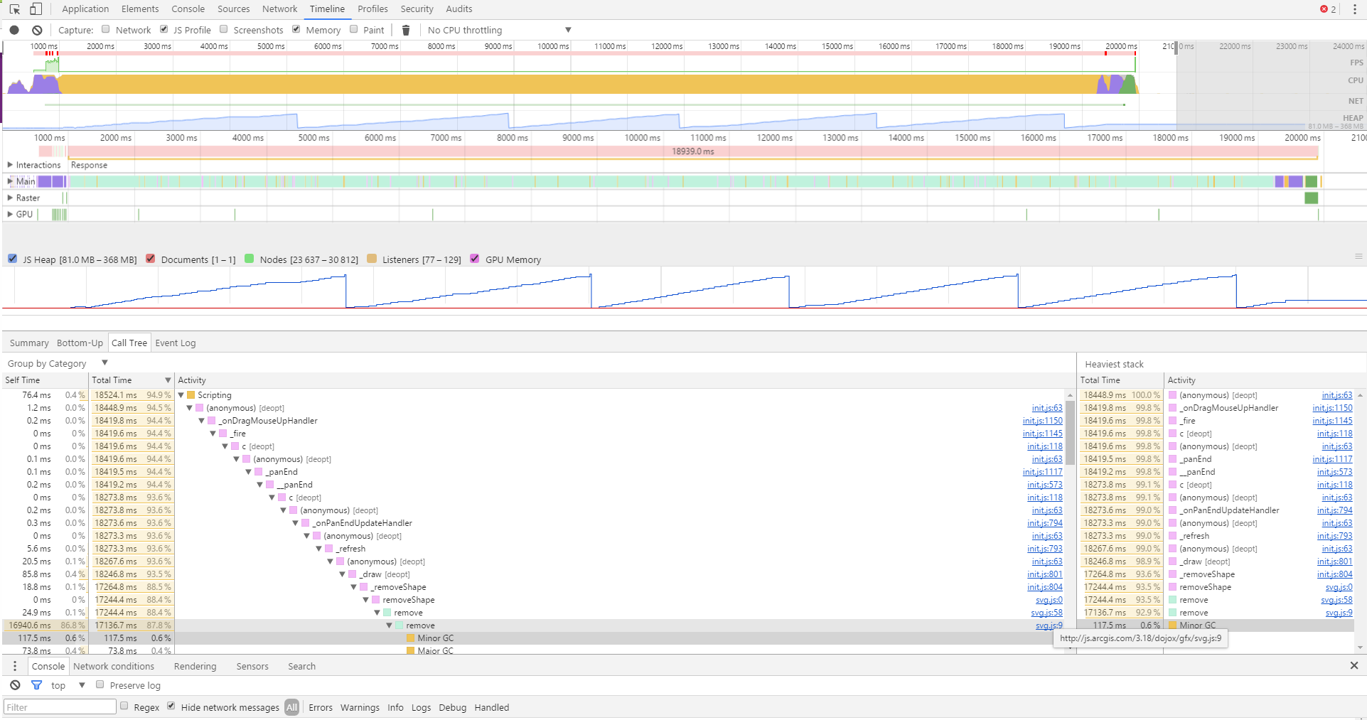This screenshot has height=720, width=1367.
Task: Toggle the device toolbar icon
Action: pyautogui.click(x=36, y=9)
